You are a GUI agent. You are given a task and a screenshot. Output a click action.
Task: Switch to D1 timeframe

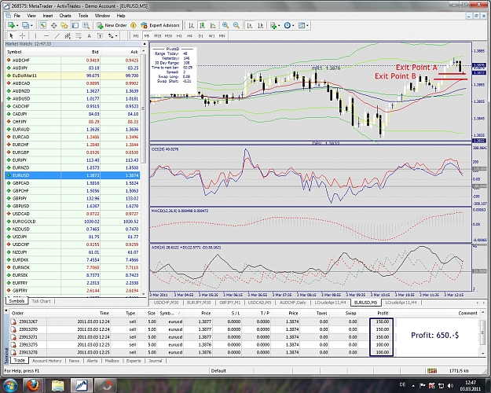[x=201, y=35]
